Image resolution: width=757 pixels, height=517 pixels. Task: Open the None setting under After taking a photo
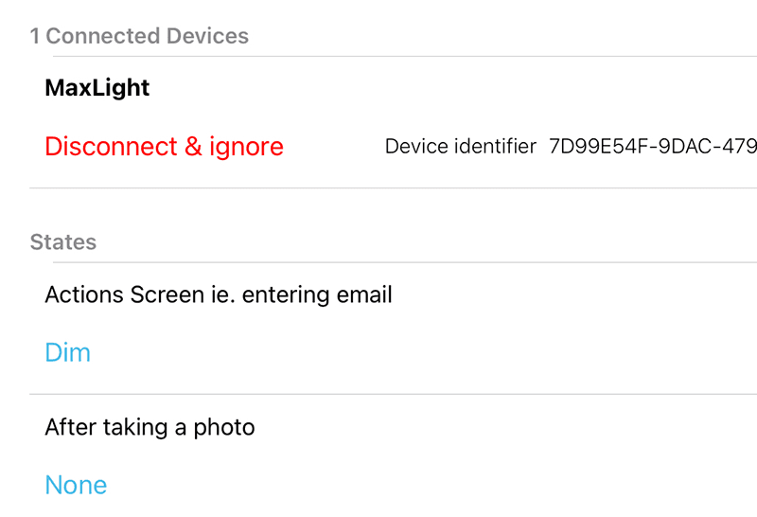[x=76, y=486]
